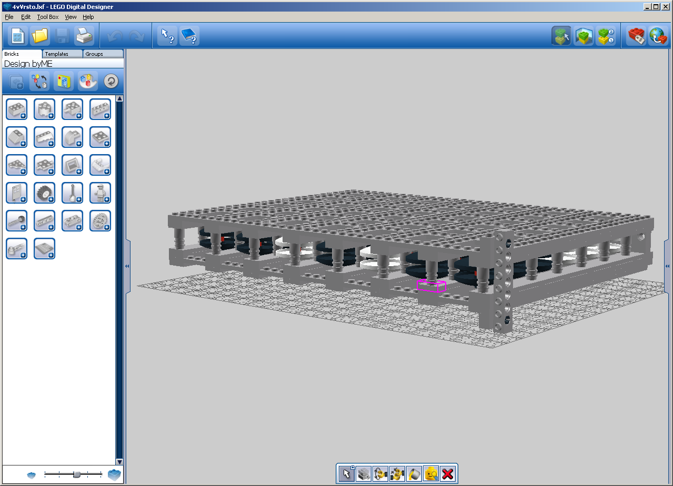Select the magenta highlighted brick in model
673x486 pixels.
431,286
